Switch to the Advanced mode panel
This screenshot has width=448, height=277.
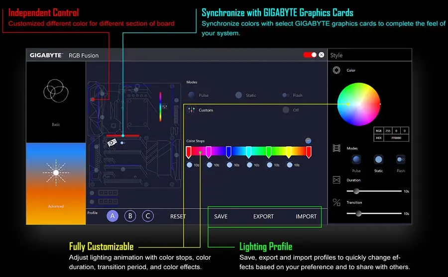56,184
